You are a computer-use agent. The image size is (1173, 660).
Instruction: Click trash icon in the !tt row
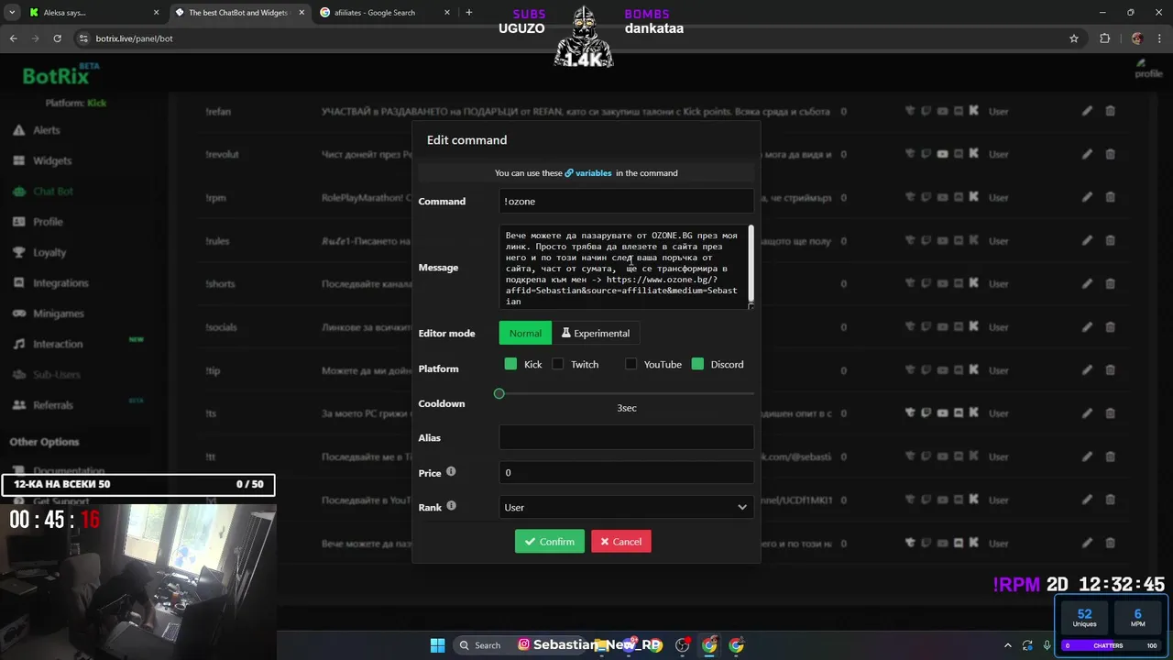[x=1110, y=456]
